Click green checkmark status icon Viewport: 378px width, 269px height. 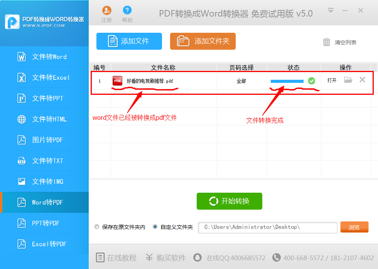311,81
